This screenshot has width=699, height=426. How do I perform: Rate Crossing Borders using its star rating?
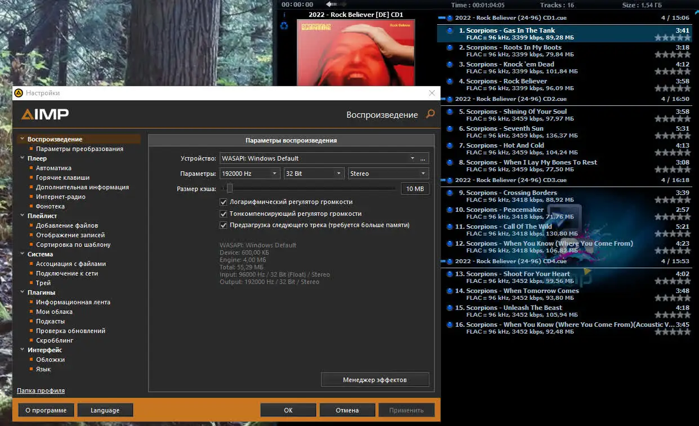[x=673, y=200]
